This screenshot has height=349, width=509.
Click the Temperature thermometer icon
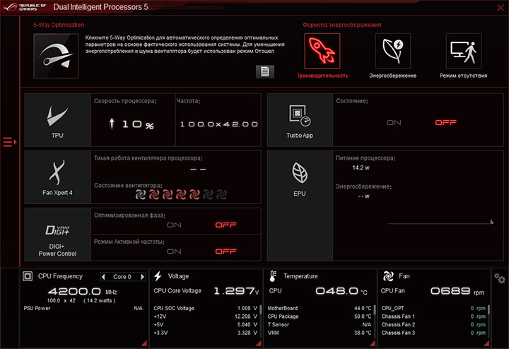[273, 276]
